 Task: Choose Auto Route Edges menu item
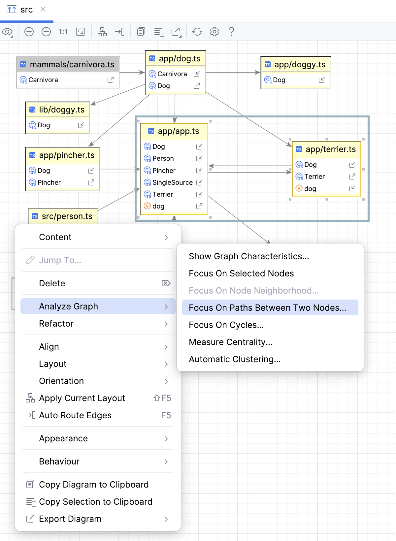[98, 415]
